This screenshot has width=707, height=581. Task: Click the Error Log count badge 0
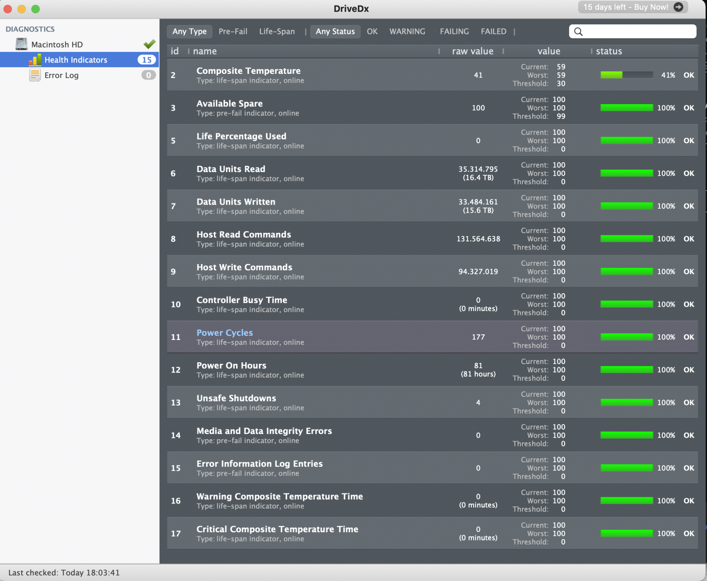148,75
